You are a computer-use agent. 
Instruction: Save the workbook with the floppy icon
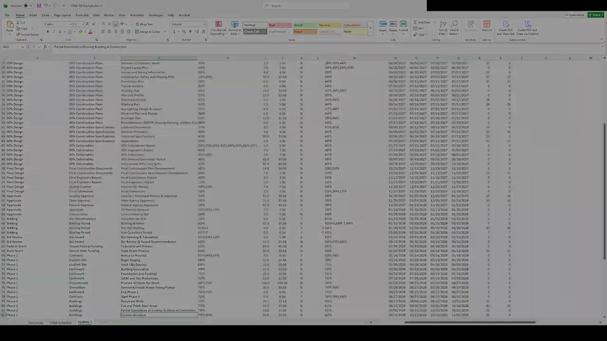coord(39,6)
